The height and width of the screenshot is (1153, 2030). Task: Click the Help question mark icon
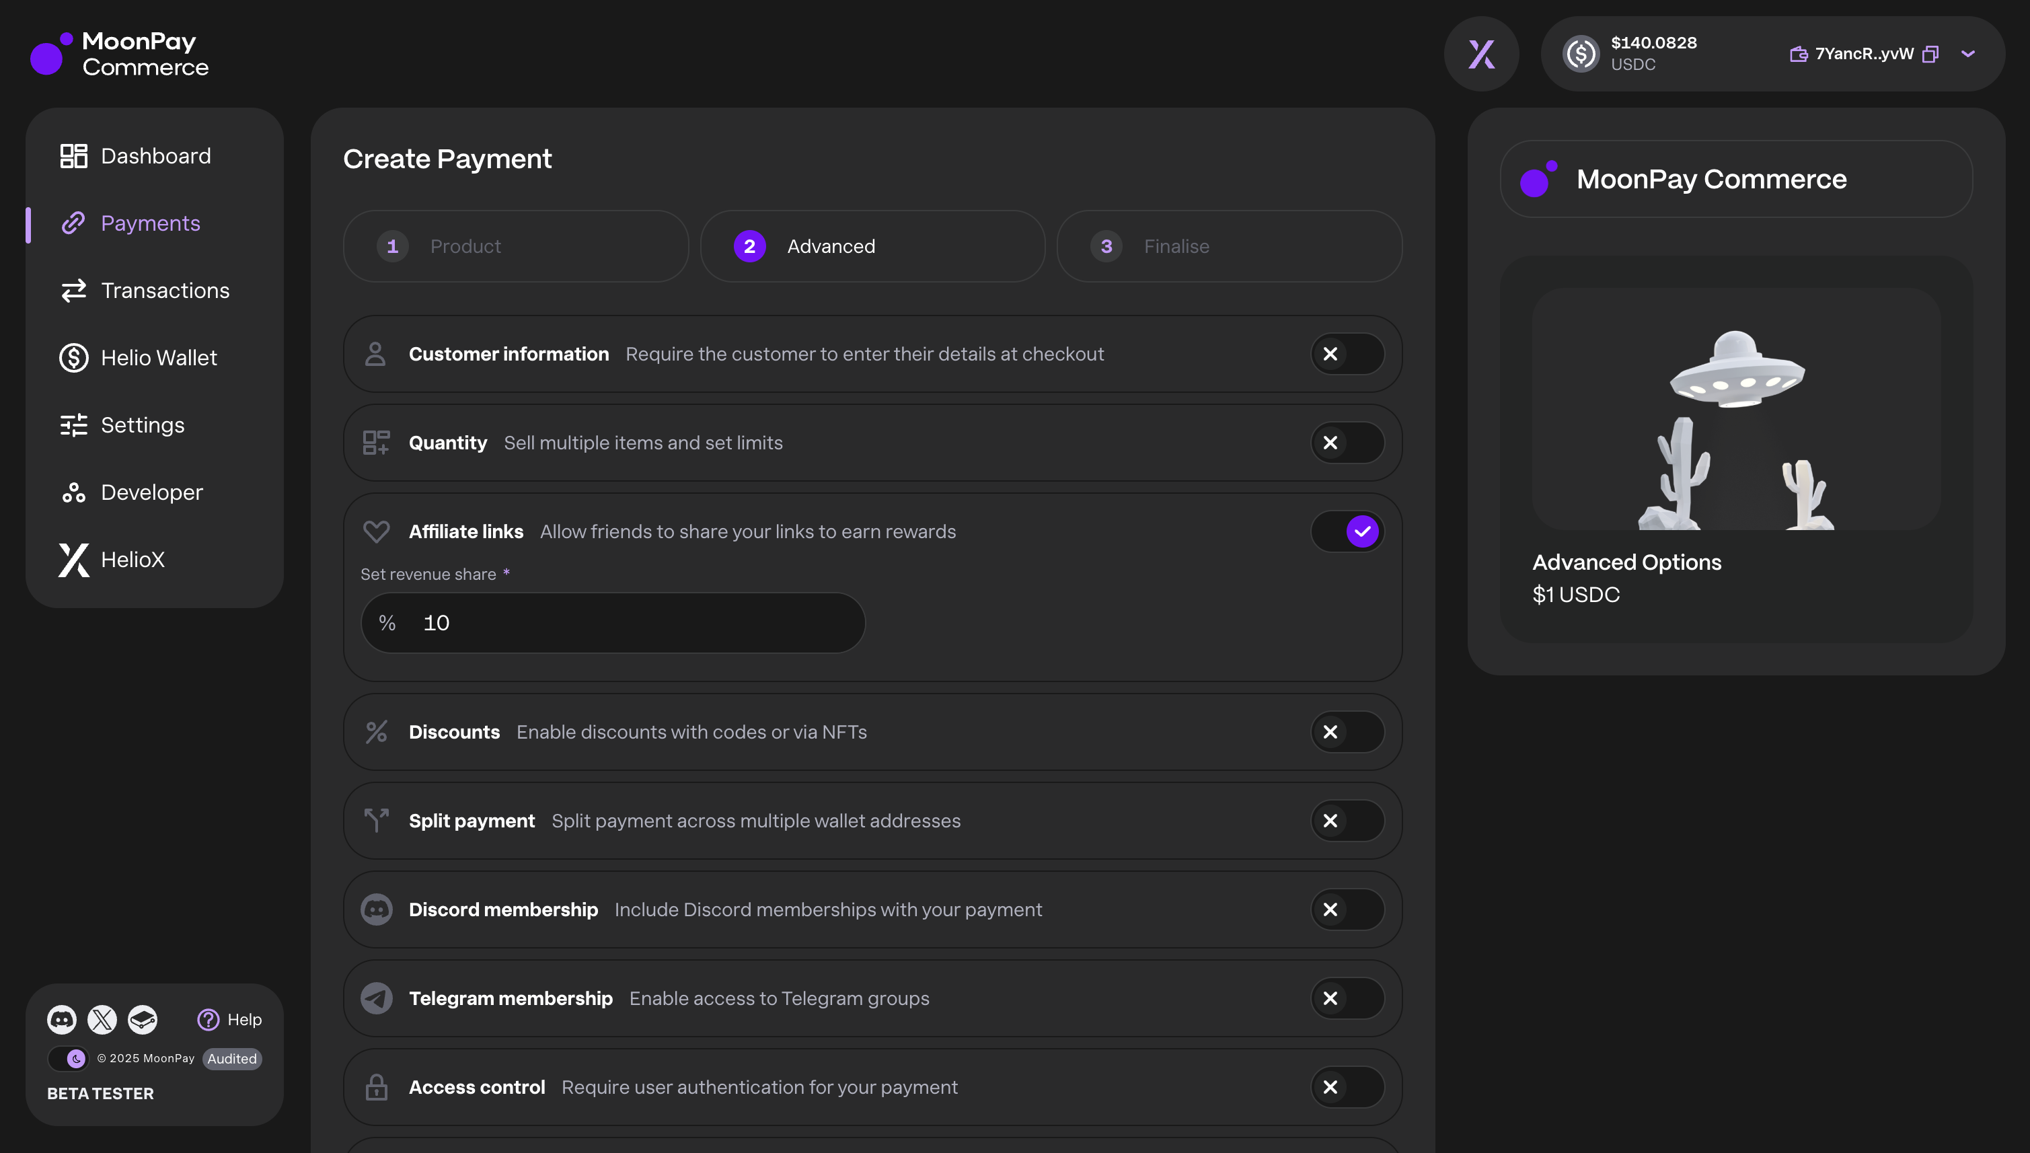(209, 1019)
